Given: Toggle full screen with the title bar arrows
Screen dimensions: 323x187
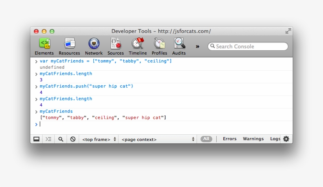Looking at the screenshot, I should pyautogui.click(x=288, y=31).
